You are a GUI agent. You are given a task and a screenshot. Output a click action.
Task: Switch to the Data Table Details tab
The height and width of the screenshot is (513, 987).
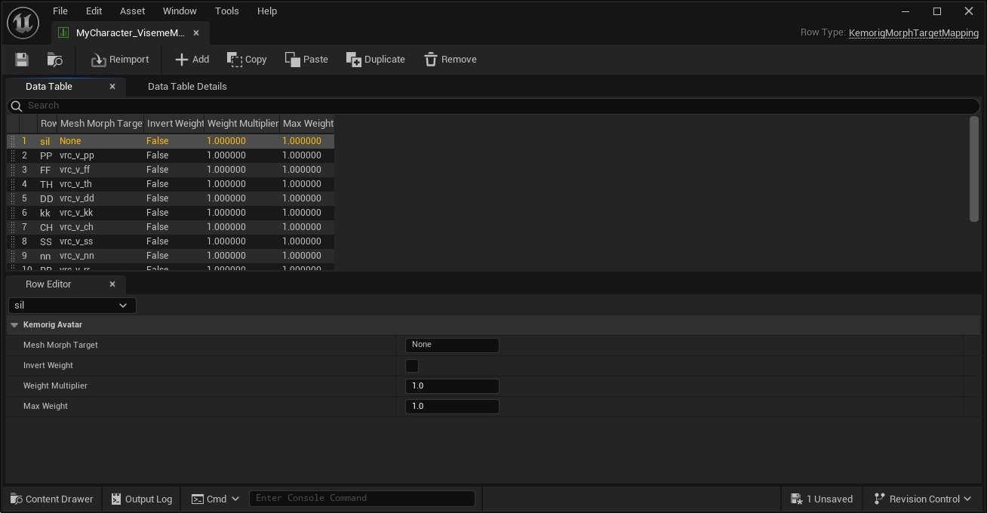[x=187, y=87]
